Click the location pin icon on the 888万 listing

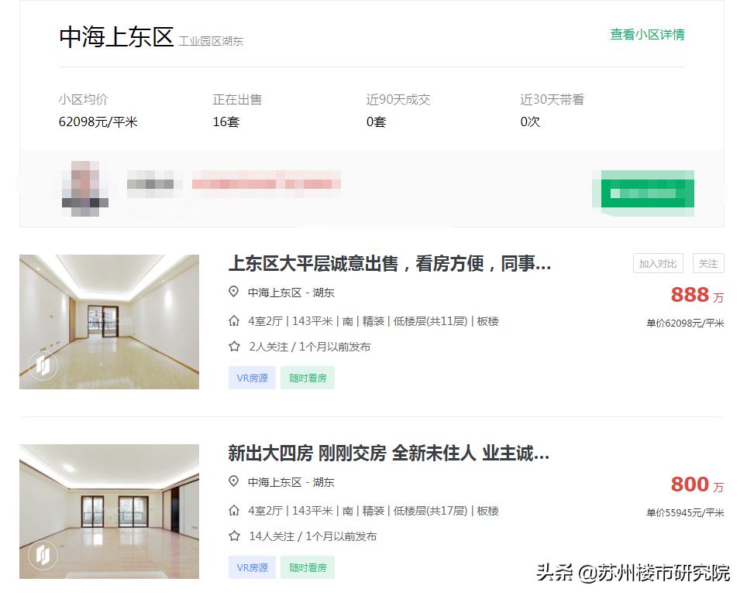click(x=233, y=292)
